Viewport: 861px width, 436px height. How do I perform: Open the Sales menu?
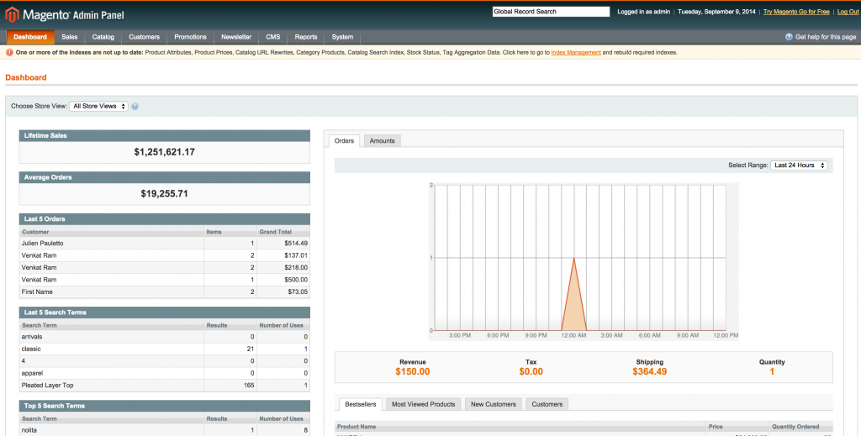point(70,37)
